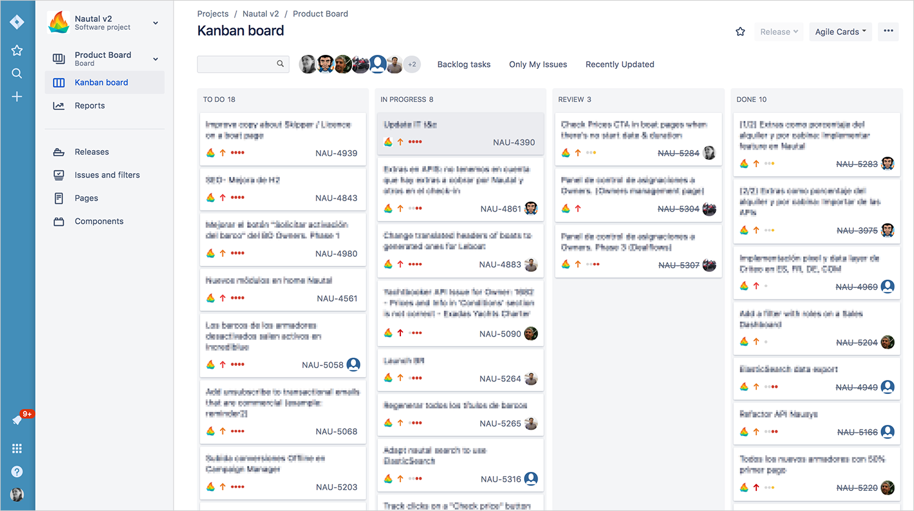Image resolution: width=914 pixels, height=511 pixels.
Task: Toggle the Recently Updated filter
Action: [x=620, y=64]
